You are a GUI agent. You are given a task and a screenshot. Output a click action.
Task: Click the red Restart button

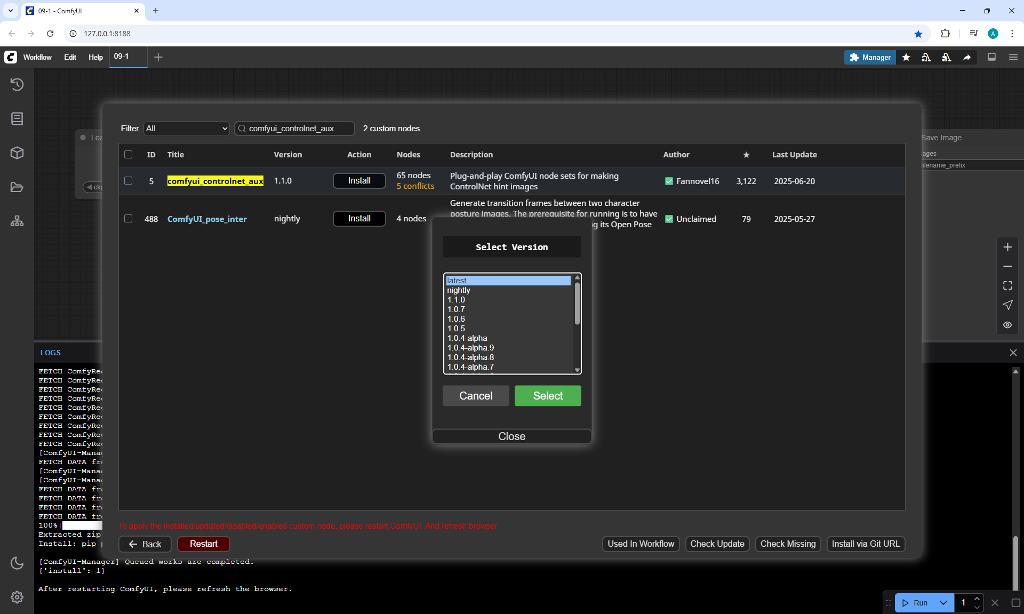[203, 544]
